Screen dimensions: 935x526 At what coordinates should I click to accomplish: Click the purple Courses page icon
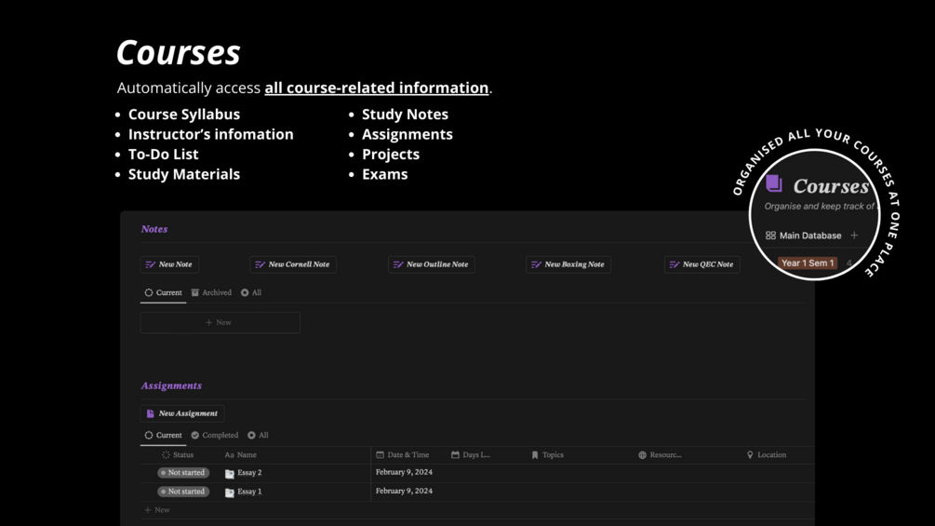point(774,184)
